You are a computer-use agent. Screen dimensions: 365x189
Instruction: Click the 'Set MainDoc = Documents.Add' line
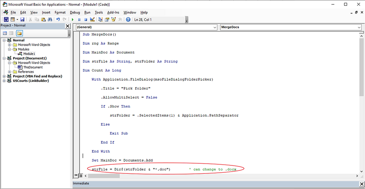coord(122,160)
